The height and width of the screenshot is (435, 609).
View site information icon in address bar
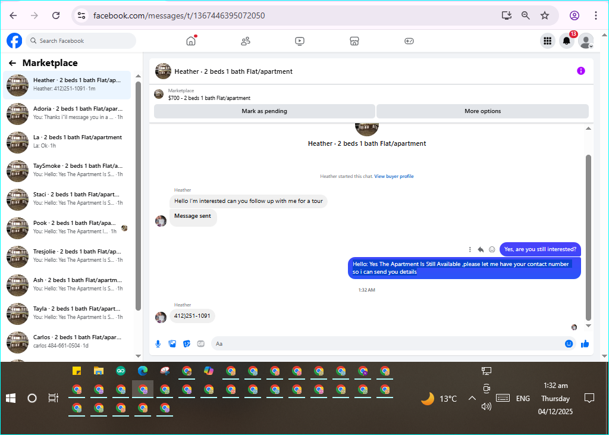click(81, 15)
